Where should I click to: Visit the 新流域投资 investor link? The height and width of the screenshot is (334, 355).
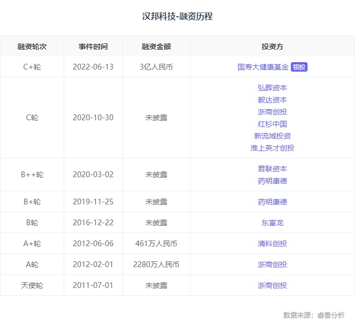(x=272, y=136)
